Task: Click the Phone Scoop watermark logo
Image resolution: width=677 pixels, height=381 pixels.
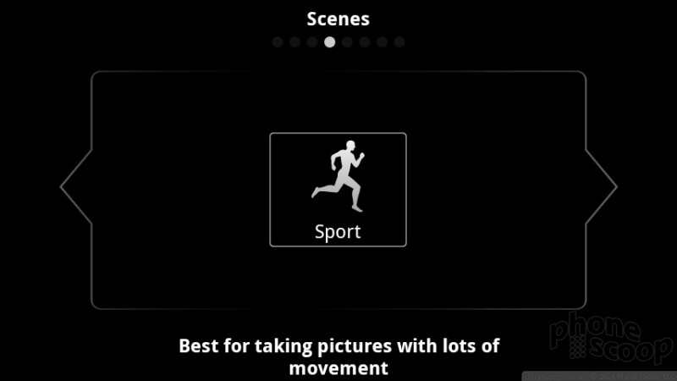Action: pyautogui.click(x=610, y=338)
